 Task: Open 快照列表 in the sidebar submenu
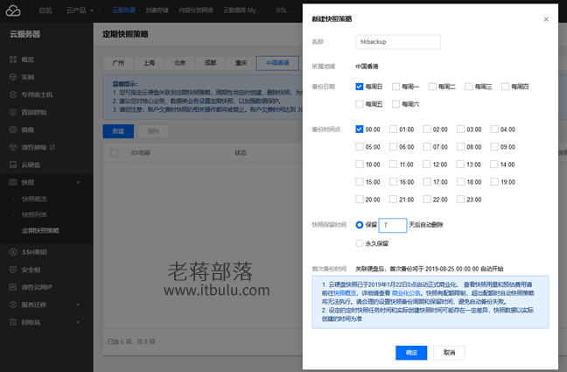pyautogui.click(x=34, y=215)
